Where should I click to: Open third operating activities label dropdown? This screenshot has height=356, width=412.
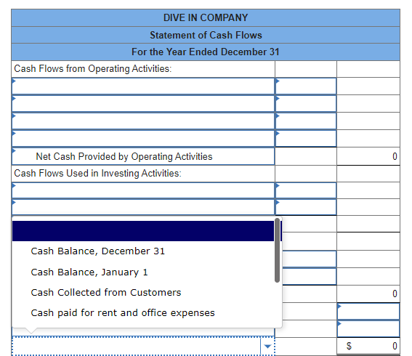143,121
